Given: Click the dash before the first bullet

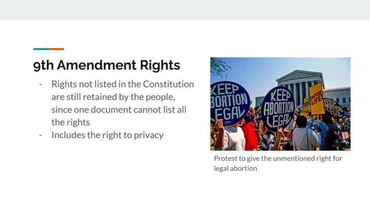Looking at the screenshot, I should click(41, 84).
